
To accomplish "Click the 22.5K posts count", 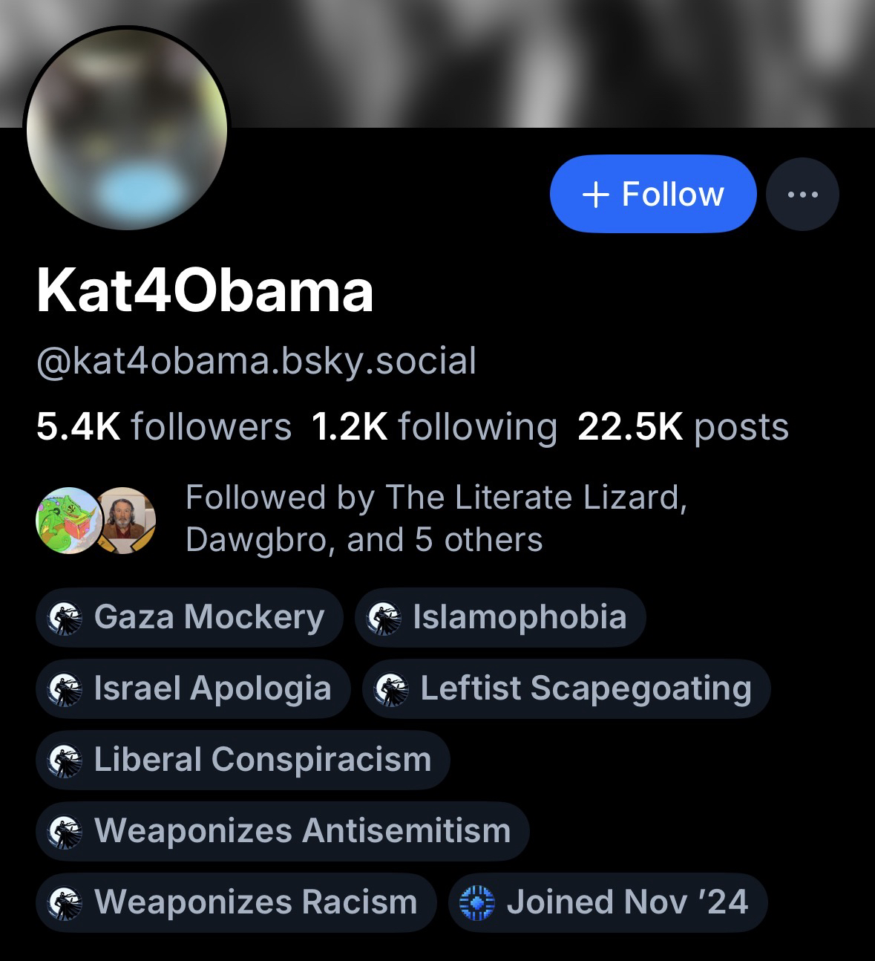I will (x=683, y=427).
